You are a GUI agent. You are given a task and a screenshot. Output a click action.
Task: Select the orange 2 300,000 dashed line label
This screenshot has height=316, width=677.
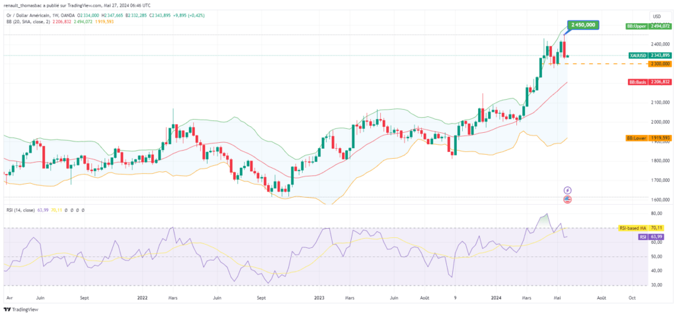tap(652, 63)
